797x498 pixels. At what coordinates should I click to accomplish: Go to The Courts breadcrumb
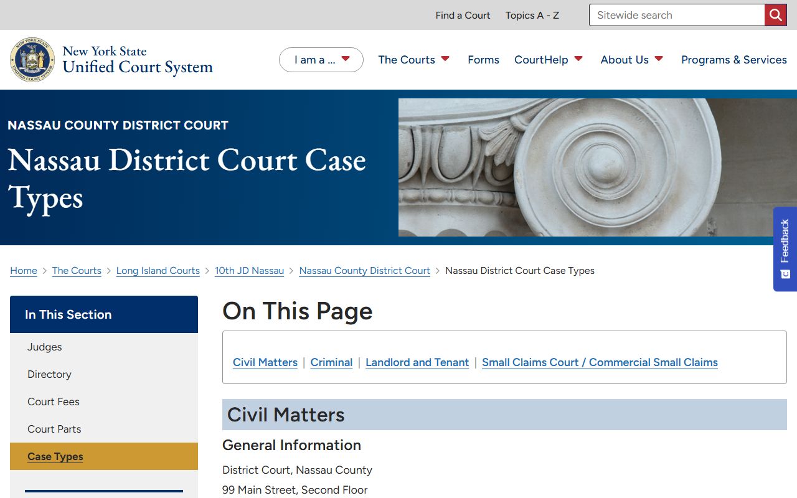[77, 271]
